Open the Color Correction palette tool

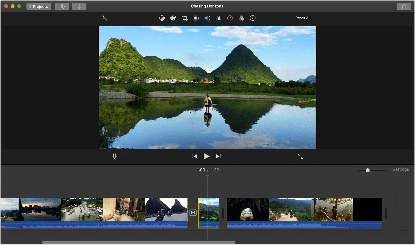pyautogui.click(x=173, y=18)
